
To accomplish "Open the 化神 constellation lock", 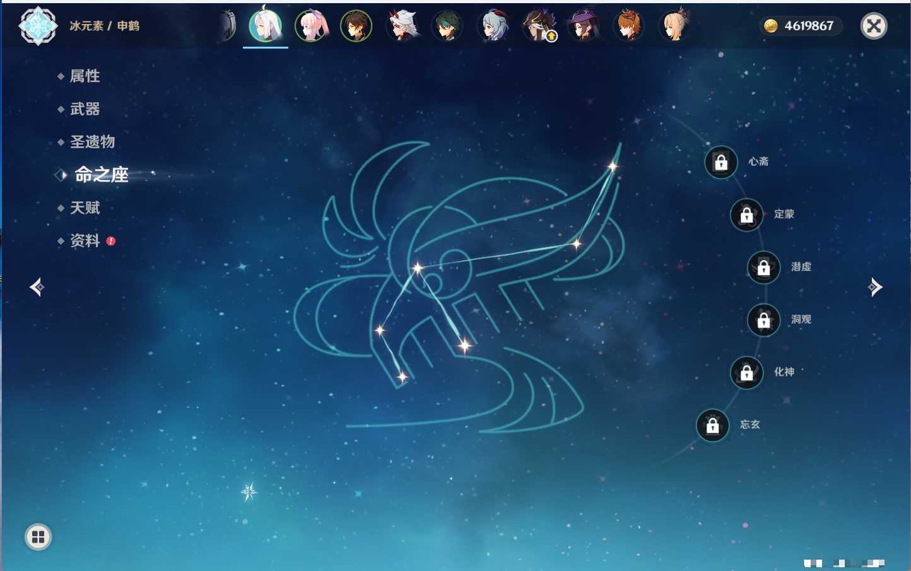I will (x=747, y=372).
